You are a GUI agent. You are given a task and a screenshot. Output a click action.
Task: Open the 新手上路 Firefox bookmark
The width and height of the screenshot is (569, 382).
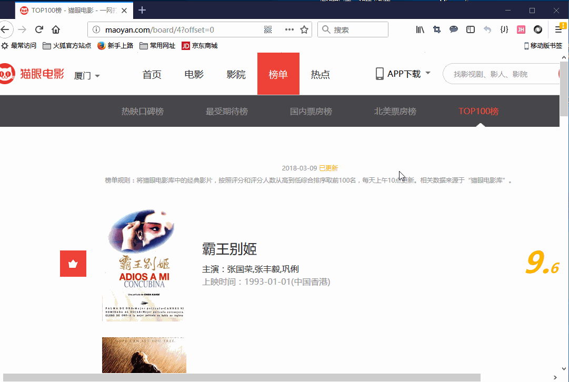(115, 46)
